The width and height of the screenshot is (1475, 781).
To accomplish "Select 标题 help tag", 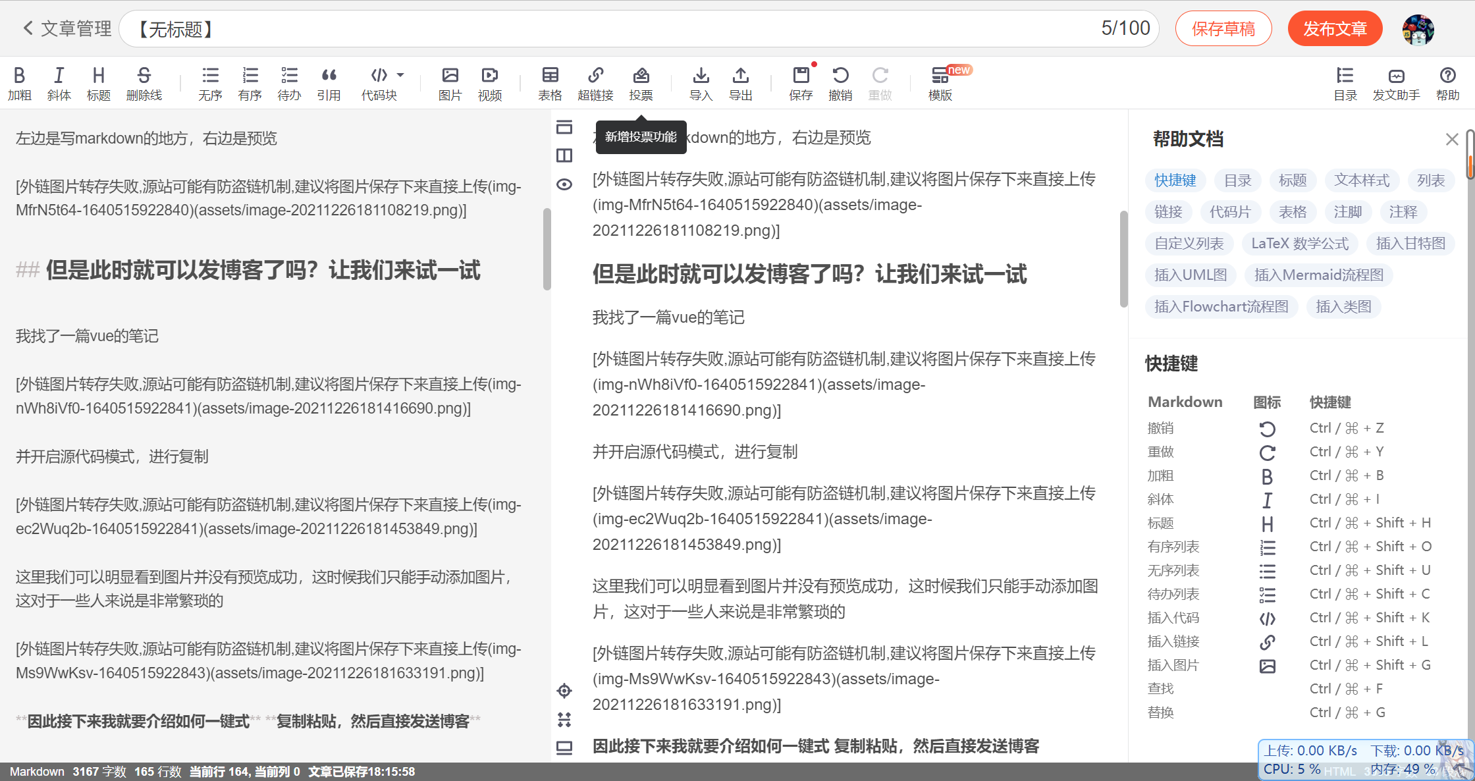I will tap(1293, 180).
